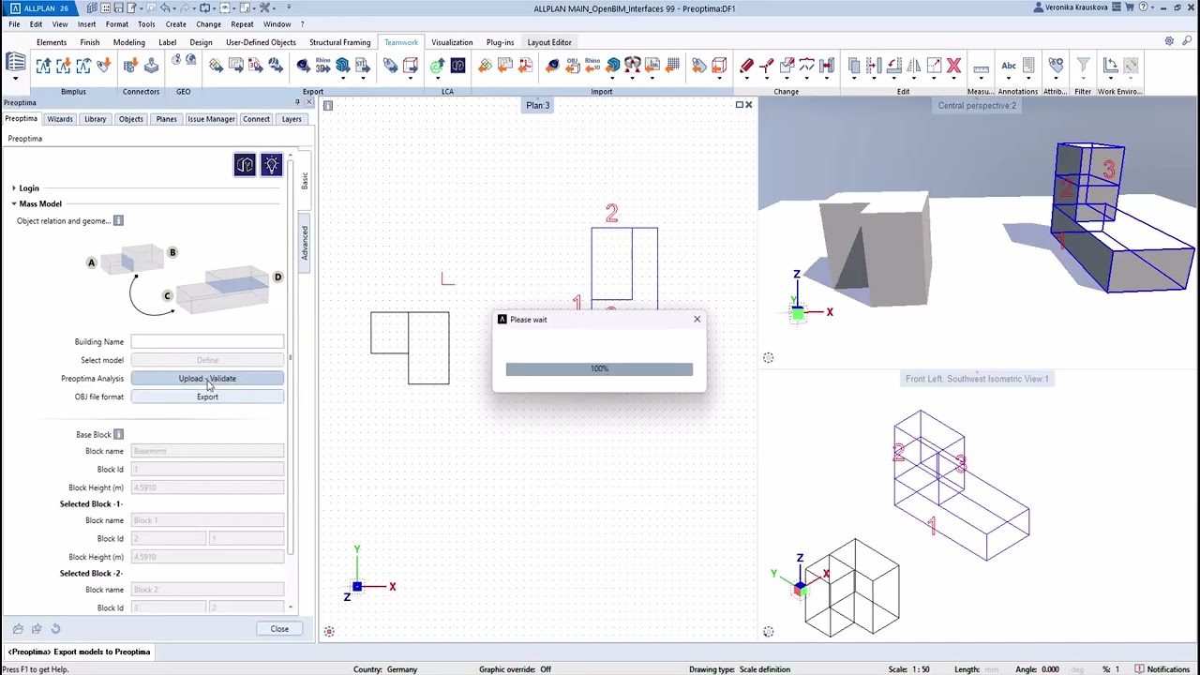Image resolution: width=1200 pixels, height=675 pixels.
Task: Click the Base Block name field
Action: point(207,451)
